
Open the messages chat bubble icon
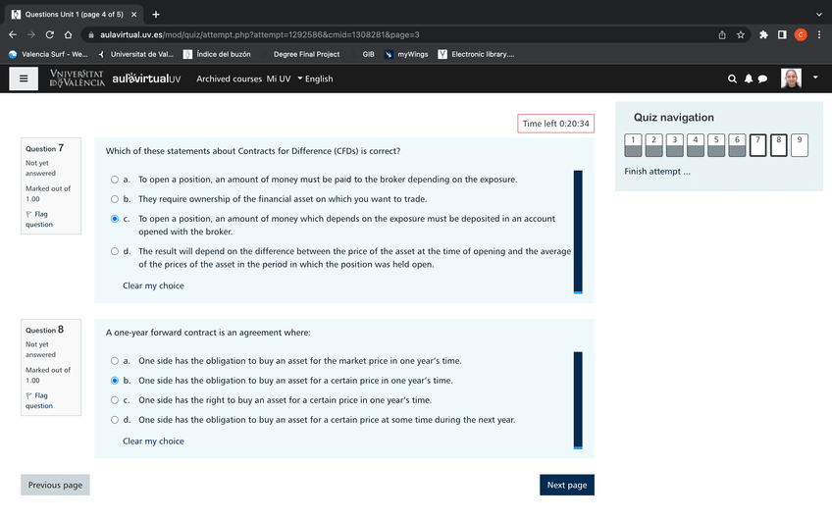pyautogui.click(x=762, y=78)
